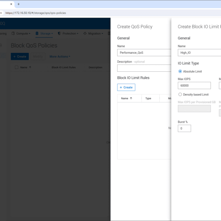Select the Density based Limit radio button
The image size is (221, 221).
coord(180,94)
